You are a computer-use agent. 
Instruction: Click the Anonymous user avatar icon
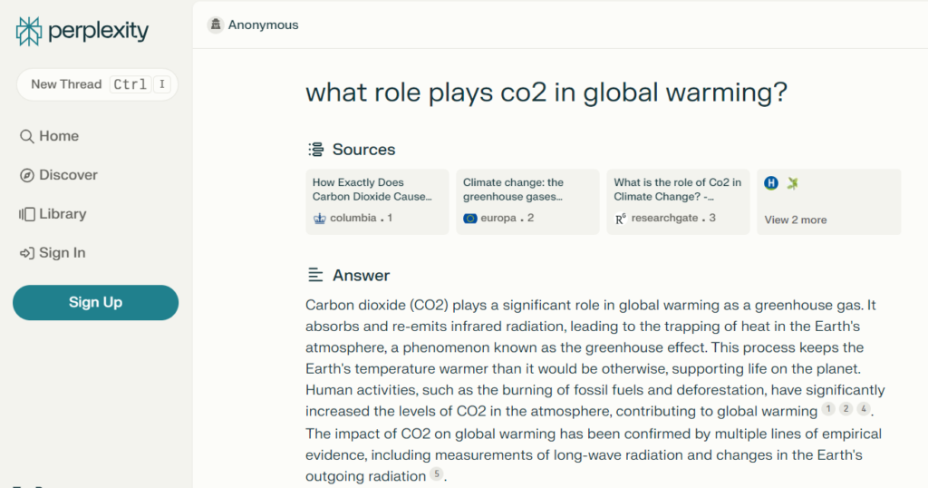(x=216, y=24)
